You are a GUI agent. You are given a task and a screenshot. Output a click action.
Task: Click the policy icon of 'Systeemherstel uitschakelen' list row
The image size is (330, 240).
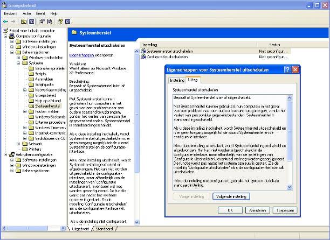point(143,51)
